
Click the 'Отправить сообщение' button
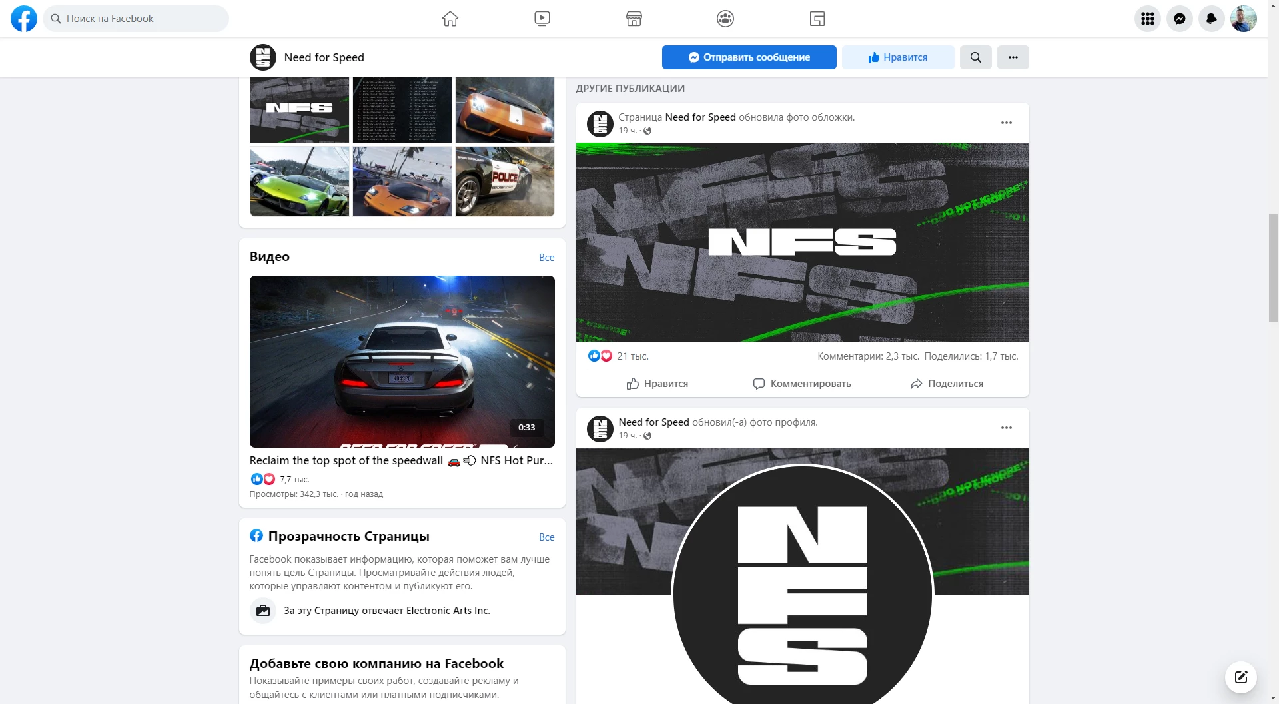(x=749, y=57)
